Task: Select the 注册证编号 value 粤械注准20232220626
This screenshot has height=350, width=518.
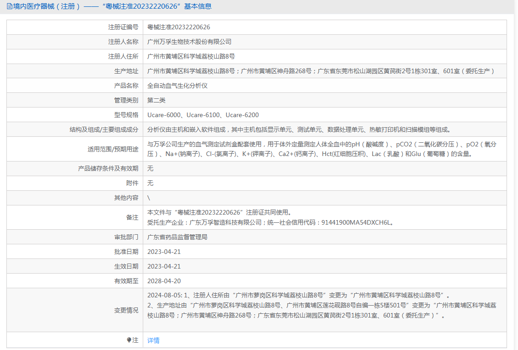Action: pyautogui.click(x=178, y=27)
